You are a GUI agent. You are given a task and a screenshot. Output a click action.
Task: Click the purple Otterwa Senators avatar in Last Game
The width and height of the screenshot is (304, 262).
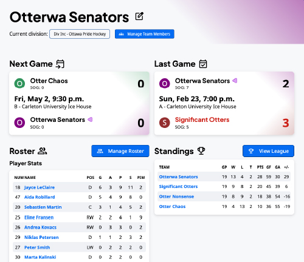[165, 83]
